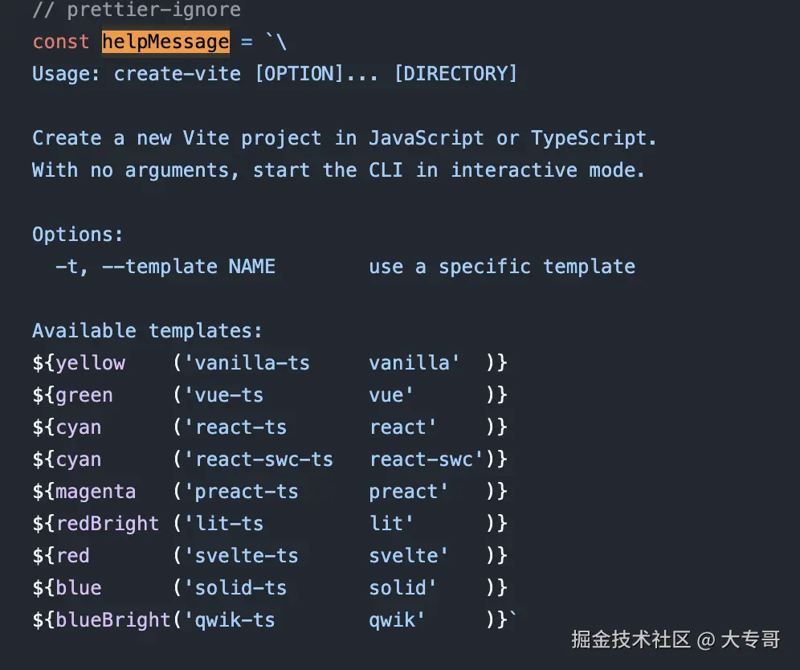800x670 pixels.
Task: Click the word TypeScript in the description
Action: (x=593, y=138)
